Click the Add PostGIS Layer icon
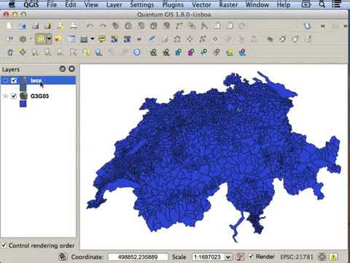 coord(179,52)
